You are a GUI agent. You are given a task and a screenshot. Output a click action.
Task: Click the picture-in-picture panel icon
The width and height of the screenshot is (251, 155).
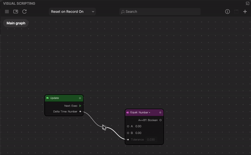tap(15, 12)
